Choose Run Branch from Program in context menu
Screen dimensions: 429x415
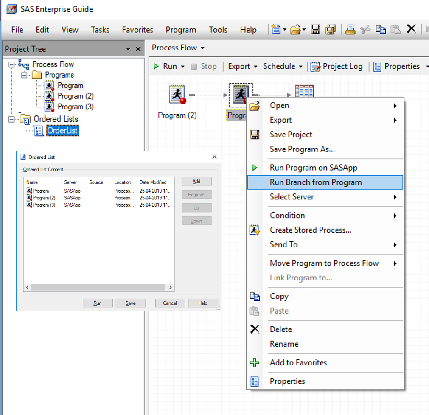click(325, 182)
